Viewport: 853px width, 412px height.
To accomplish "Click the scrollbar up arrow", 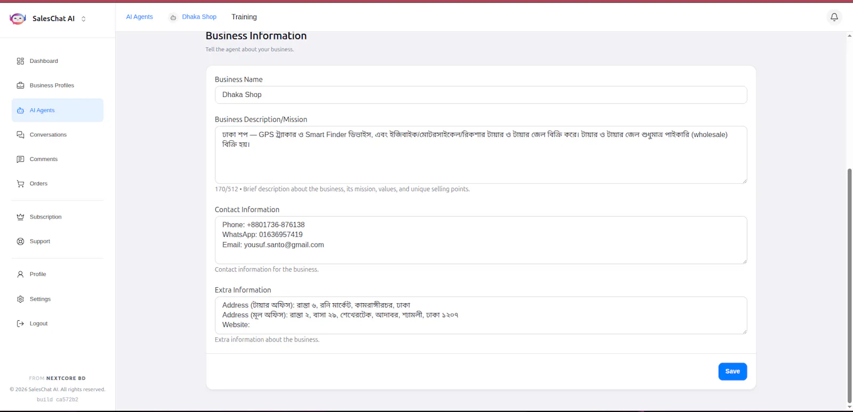I will pyautogui.click(x=849, y=36).
